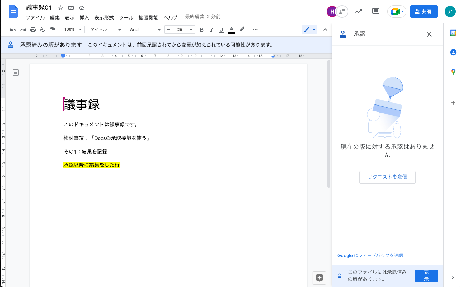
Task: Collapse the menus with up chevron
Action: coord(325,30)
